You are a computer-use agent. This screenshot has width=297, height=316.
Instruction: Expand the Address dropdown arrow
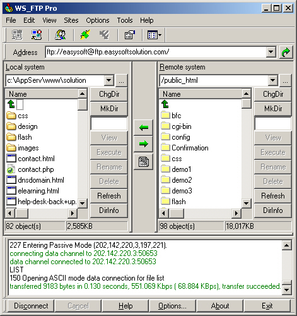click(271, 52)
